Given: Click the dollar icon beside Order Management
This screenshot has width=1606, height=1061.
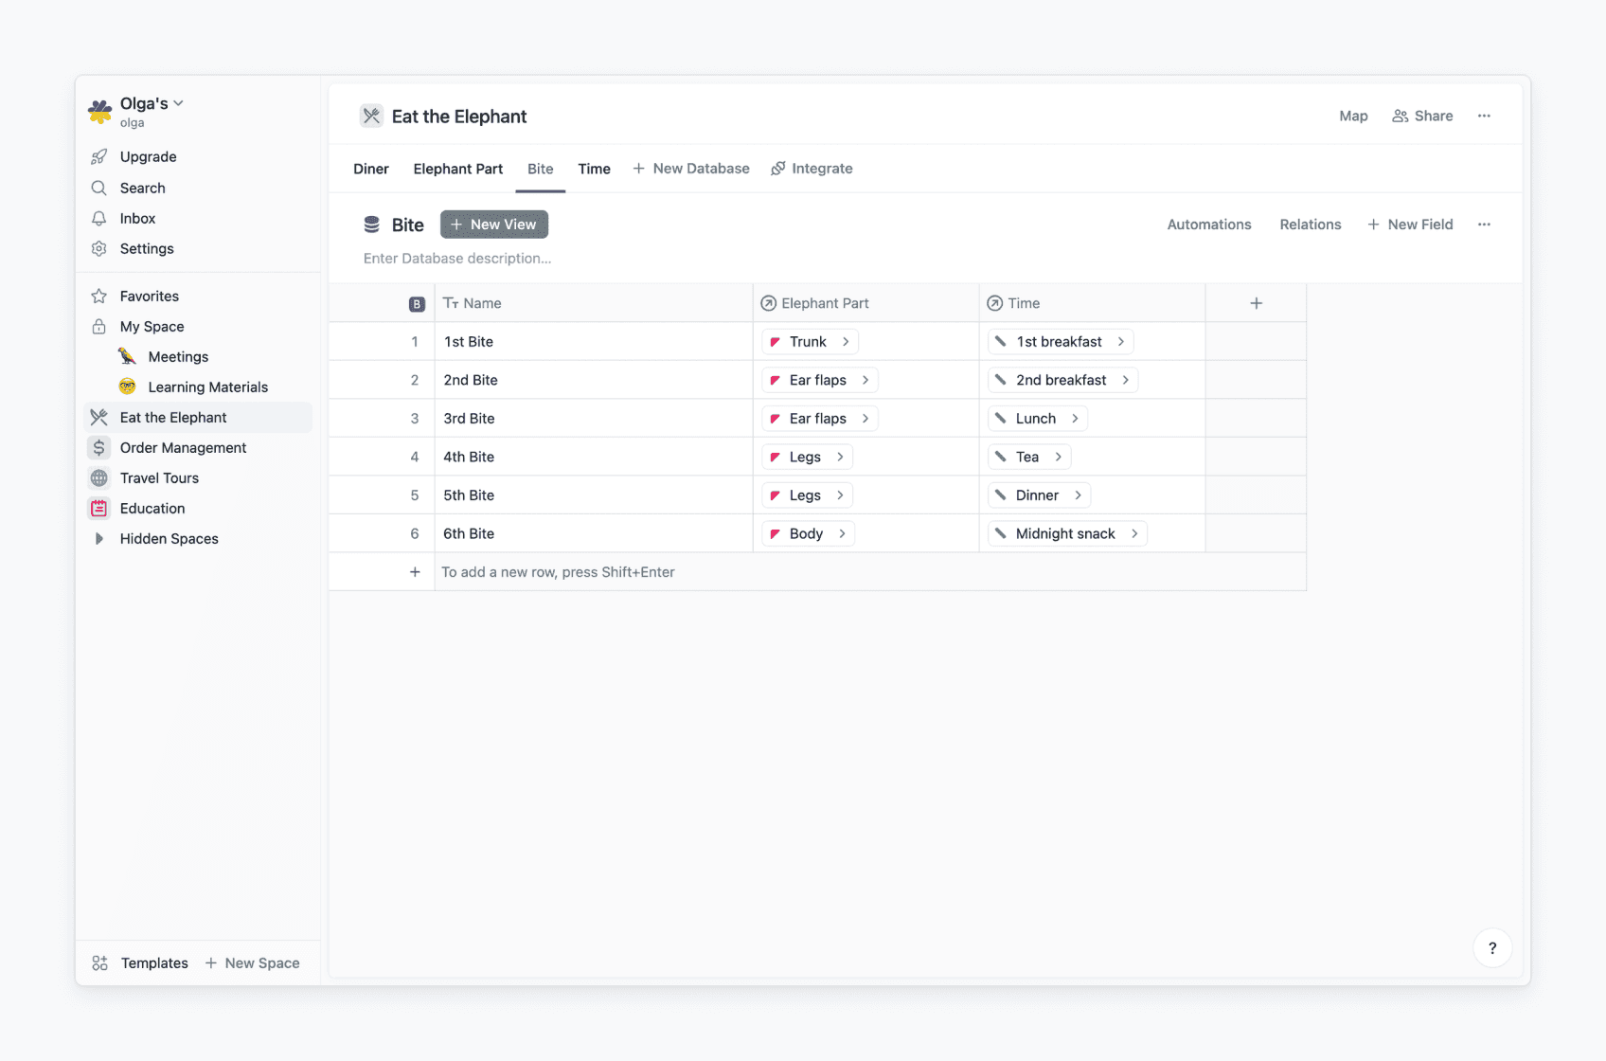Looking at the screenshot, I should 98,447.
